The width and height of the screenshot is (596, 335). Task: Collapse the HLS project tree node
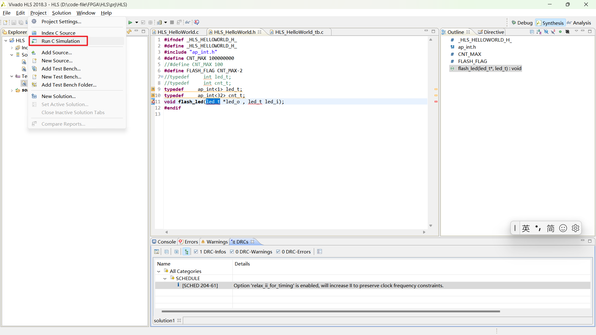[x=6, y=40]
